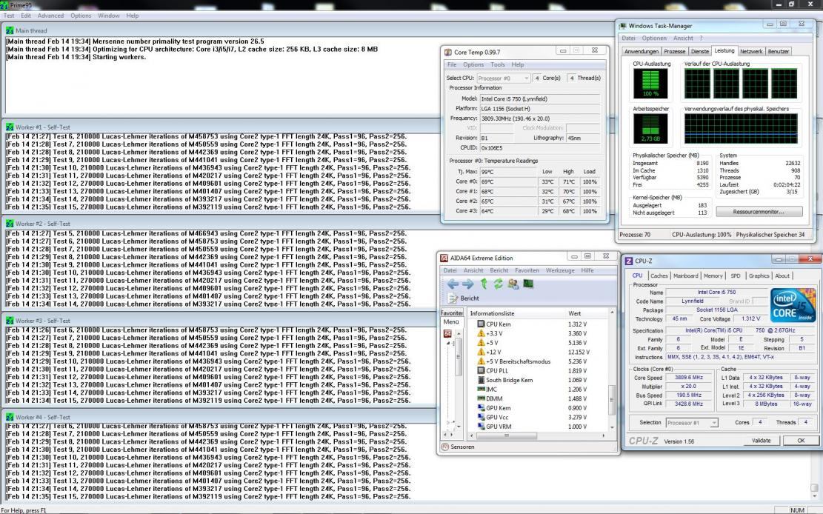The width and height of the screenshot is (823, 514).
Task: Click the Laufzeit value 0:02:04:22
Action: tap(786, 185)
